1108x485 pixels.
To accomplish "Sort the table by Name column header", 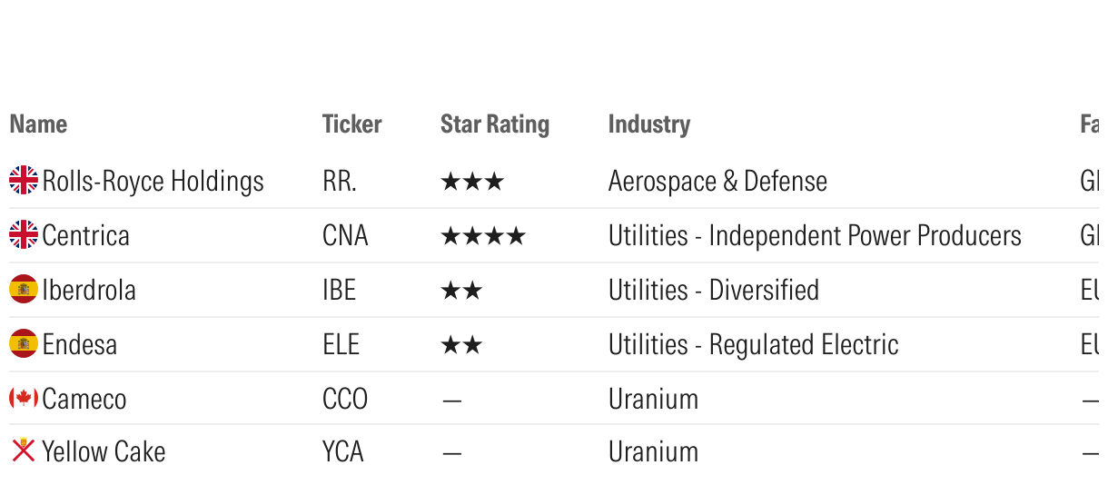I will [x=38, y=124].
